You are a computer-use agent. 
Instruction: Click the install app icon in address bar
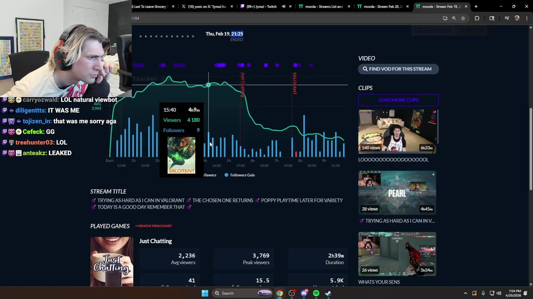tap(445, 18)
